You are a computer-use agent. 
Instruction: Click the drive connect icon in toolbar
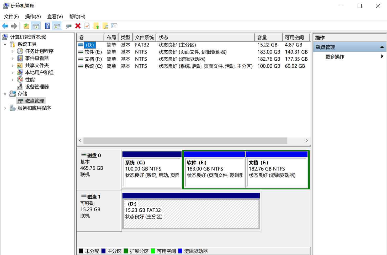point(68,26)
